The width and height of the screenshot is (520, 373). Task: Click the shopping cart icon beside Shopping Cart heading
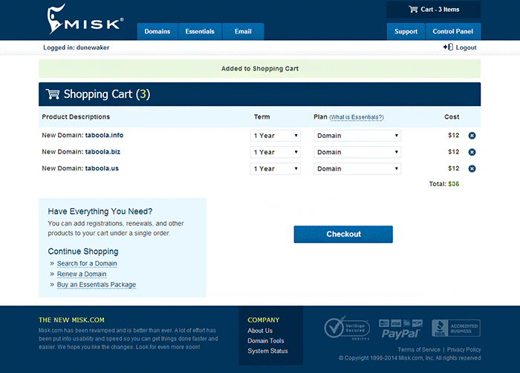pyautogui.click(x=53, y=94)
